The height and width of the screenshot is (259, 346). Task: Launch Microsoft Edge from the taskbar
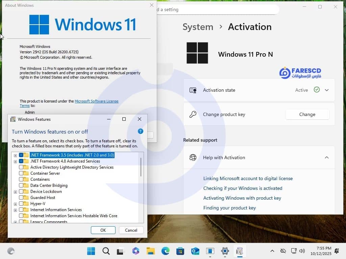click(x=165, y=251)
